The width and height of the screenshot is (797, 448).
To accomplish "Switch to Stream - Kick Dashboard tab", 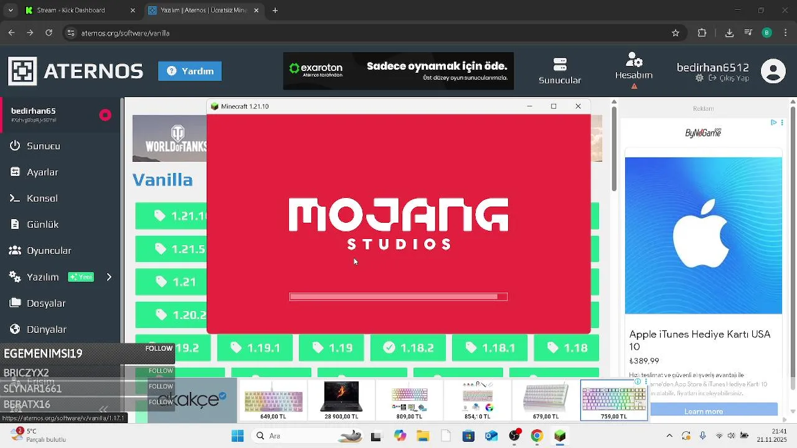I will tap(80, 11).
